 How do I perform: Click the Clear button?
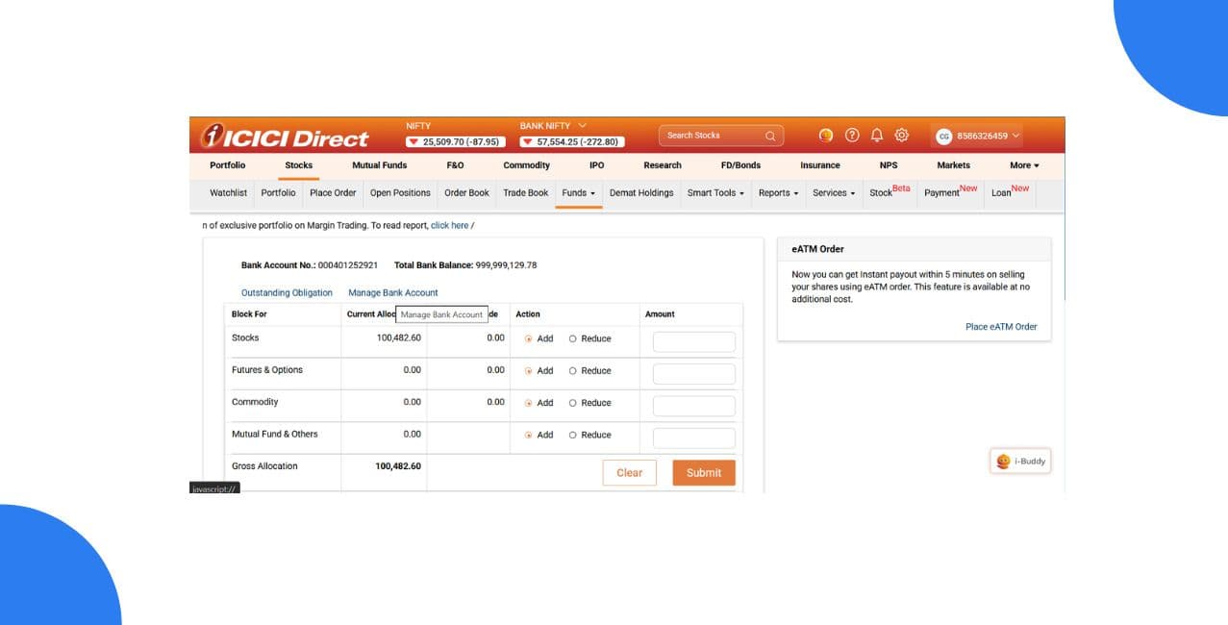(630, 473)
